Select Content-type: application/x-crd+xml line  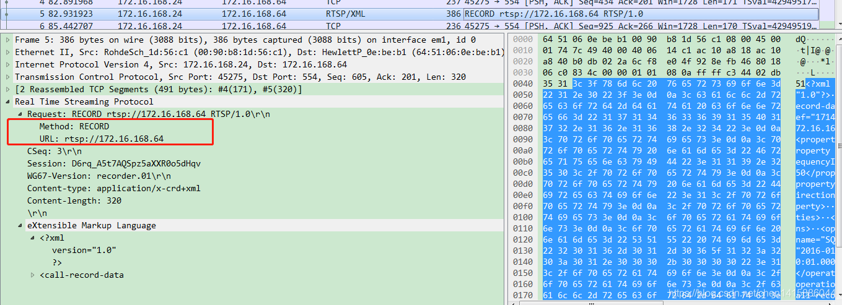pos(114,188)
